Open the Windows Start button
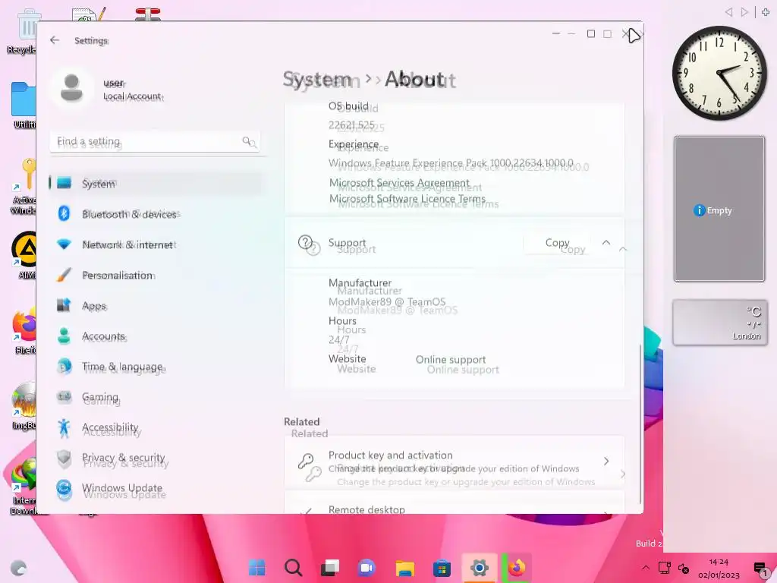The image size is (777, 583). coord(256,568)
